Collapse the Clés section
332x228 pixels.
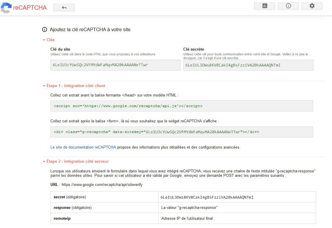tap(49, 40)
